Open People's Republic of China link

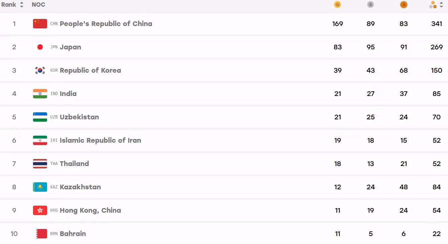106,24
